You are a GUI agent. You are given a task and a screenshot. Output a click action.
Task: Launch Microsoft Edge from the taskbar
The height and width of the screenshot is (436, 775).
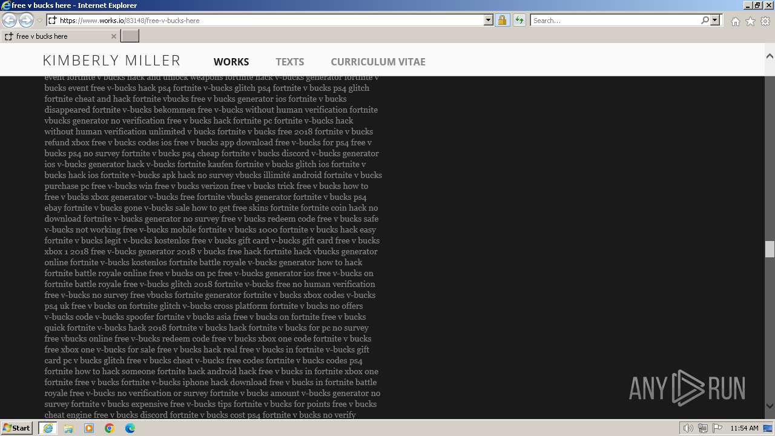click(130, 428)
